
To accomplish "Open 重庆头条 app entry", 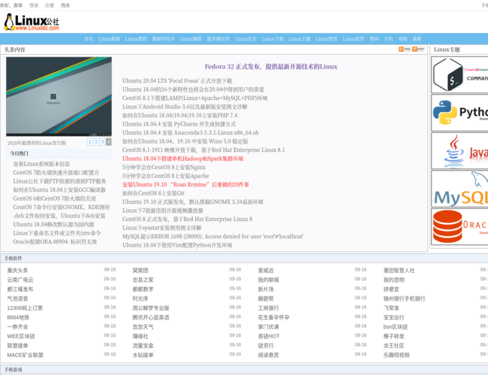I will 18,270.
